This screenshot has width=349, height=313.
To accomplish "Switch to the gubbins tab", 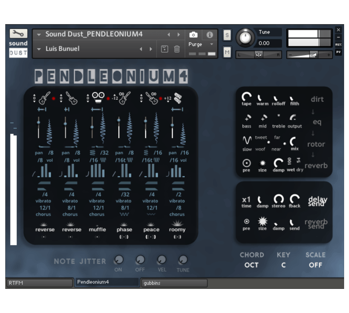I will click(174, 283).
